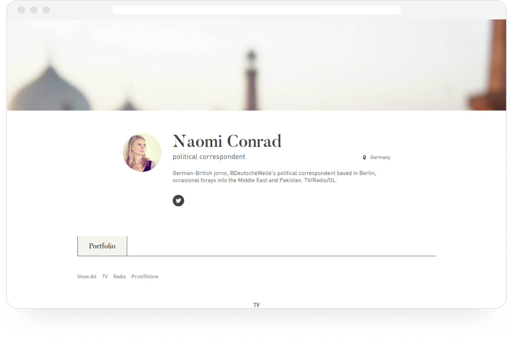Image resolution: width=513 pixels, height=340 pixels.
Task: Click the first gray browser window dot
Action: 21,10
